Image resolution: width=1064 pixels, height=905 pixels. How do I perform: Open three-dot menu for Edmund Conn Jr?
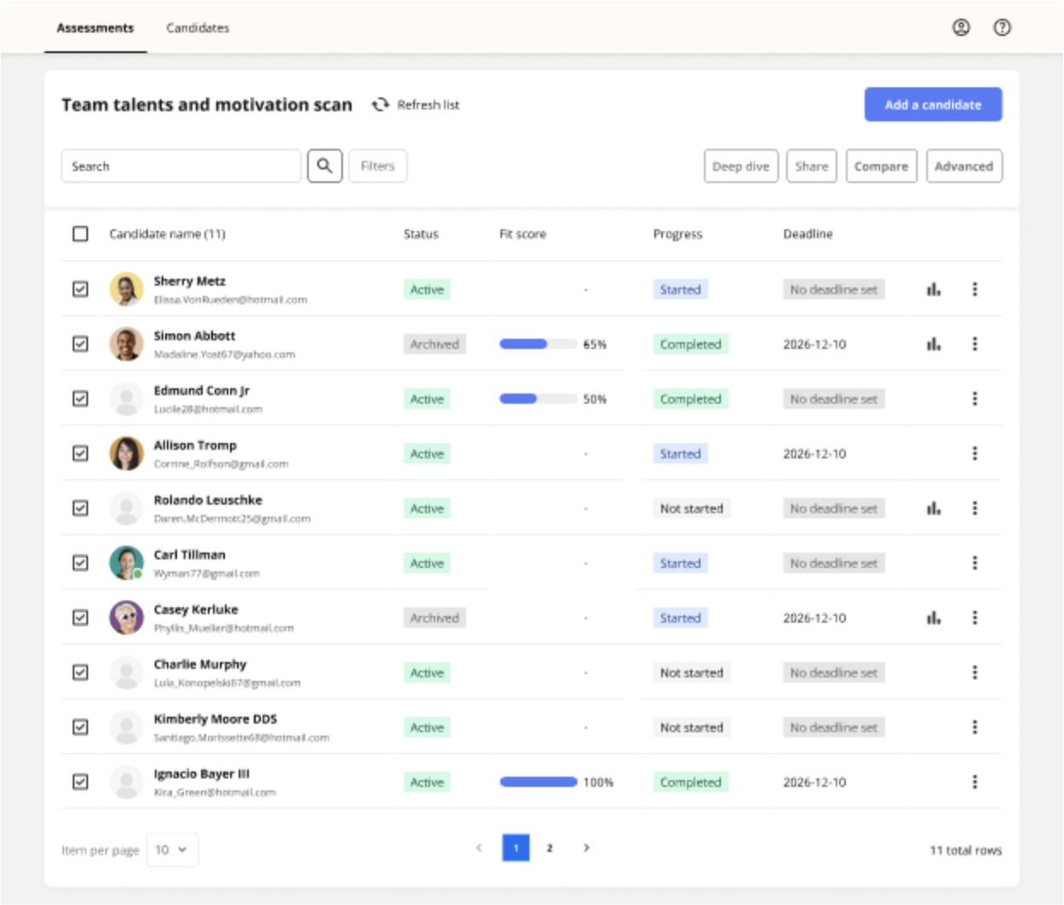(974, 399)
